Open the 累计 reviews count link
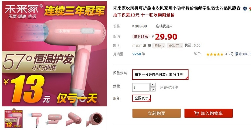This screenshot has height=130, width=251. [x=243, y=54]
